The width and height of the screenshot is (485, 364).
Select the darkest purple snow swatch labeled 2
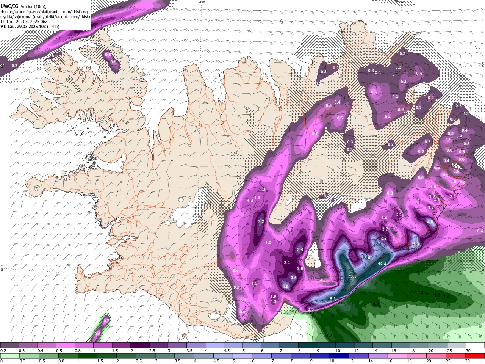pos(139,345)
